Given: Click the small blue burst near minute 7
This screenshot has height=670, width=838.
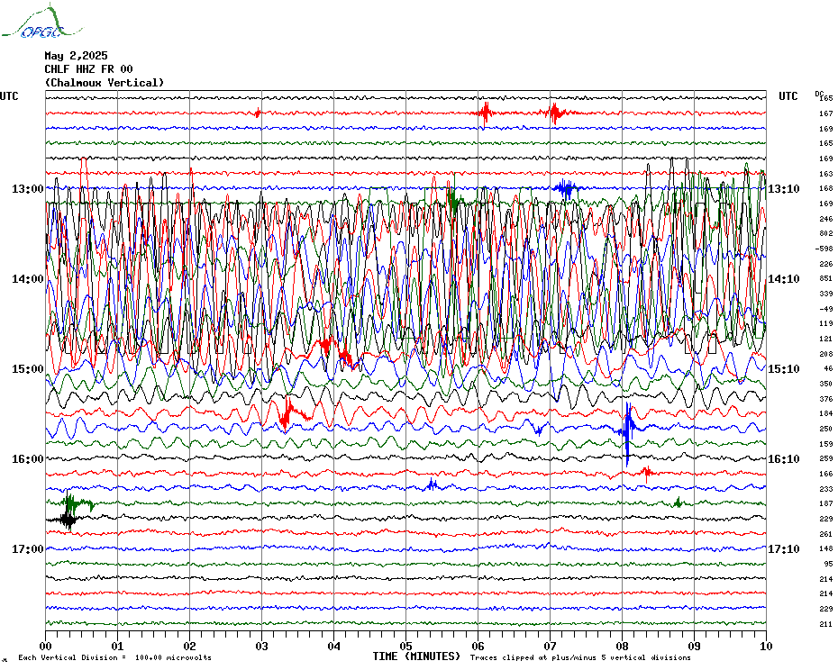Looking at the screenshot, I should (x=564, y=188).
